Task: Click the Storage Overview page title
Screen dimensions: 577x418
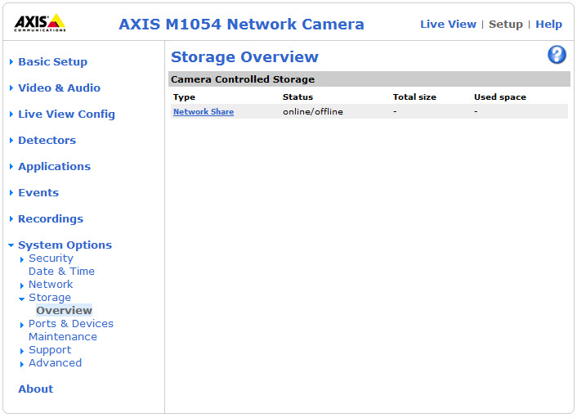Action: point(244,57)
